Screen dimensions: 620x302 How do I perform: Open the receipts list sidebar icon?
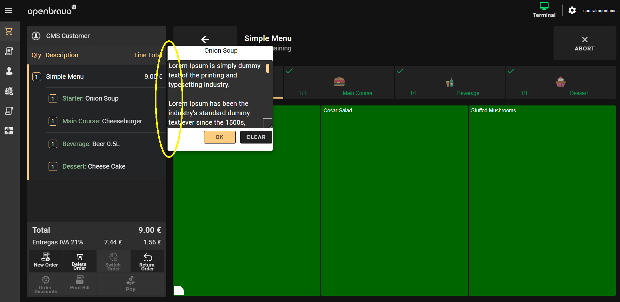pos(9,51)
